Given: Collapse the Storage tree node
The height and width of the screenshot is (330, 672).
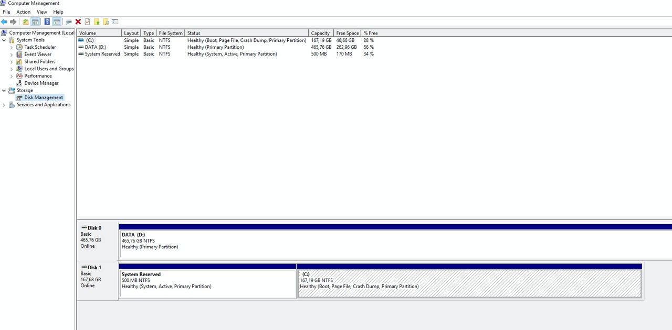Looking at the screenshot, I should [4, 90].
